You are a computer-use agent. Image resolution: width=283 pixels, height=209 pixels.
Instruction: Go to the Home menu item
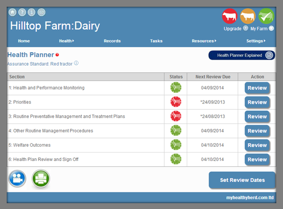pyautogui.click(x=24, y=41)
